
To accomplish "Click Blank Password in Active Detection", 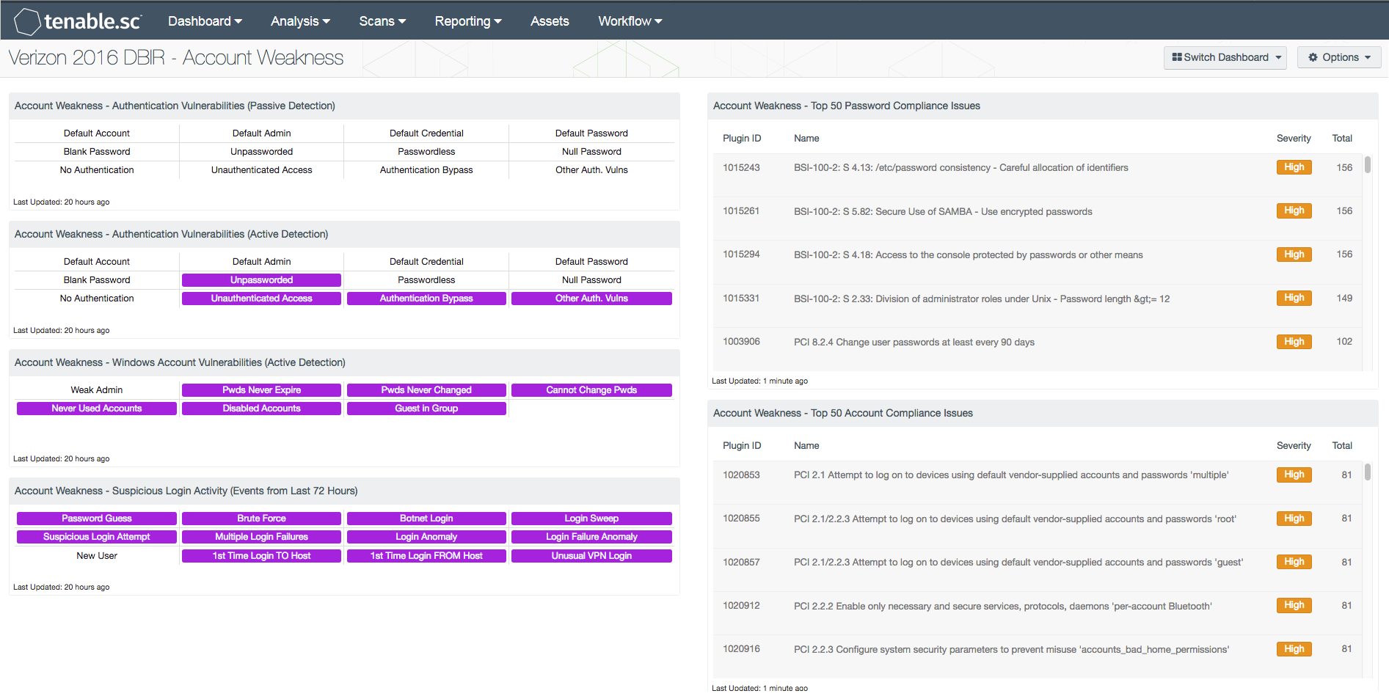I will point(97,280).
